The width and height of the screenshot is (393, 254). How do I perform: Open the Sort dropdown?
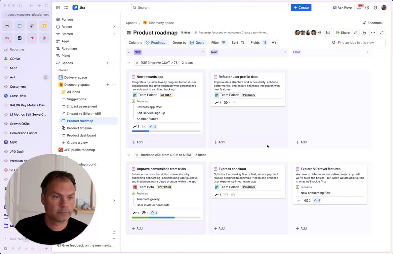(x=238, y=43)
